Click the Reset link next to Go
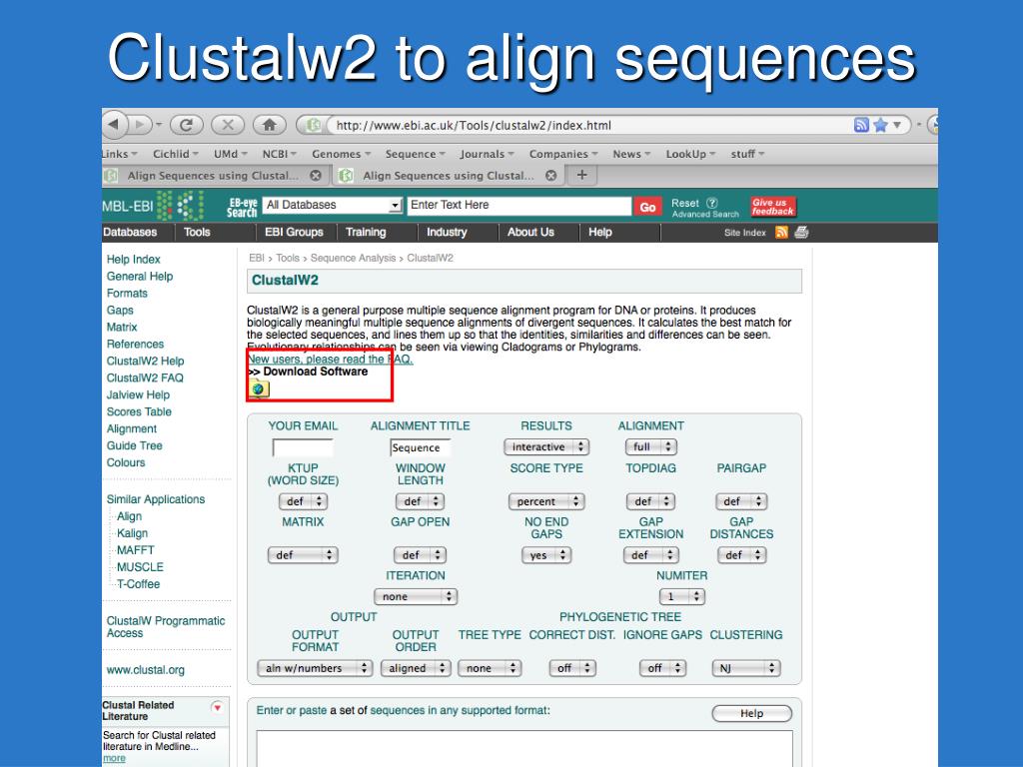Screen dimensions: 1023x767 tap(685, 203)
